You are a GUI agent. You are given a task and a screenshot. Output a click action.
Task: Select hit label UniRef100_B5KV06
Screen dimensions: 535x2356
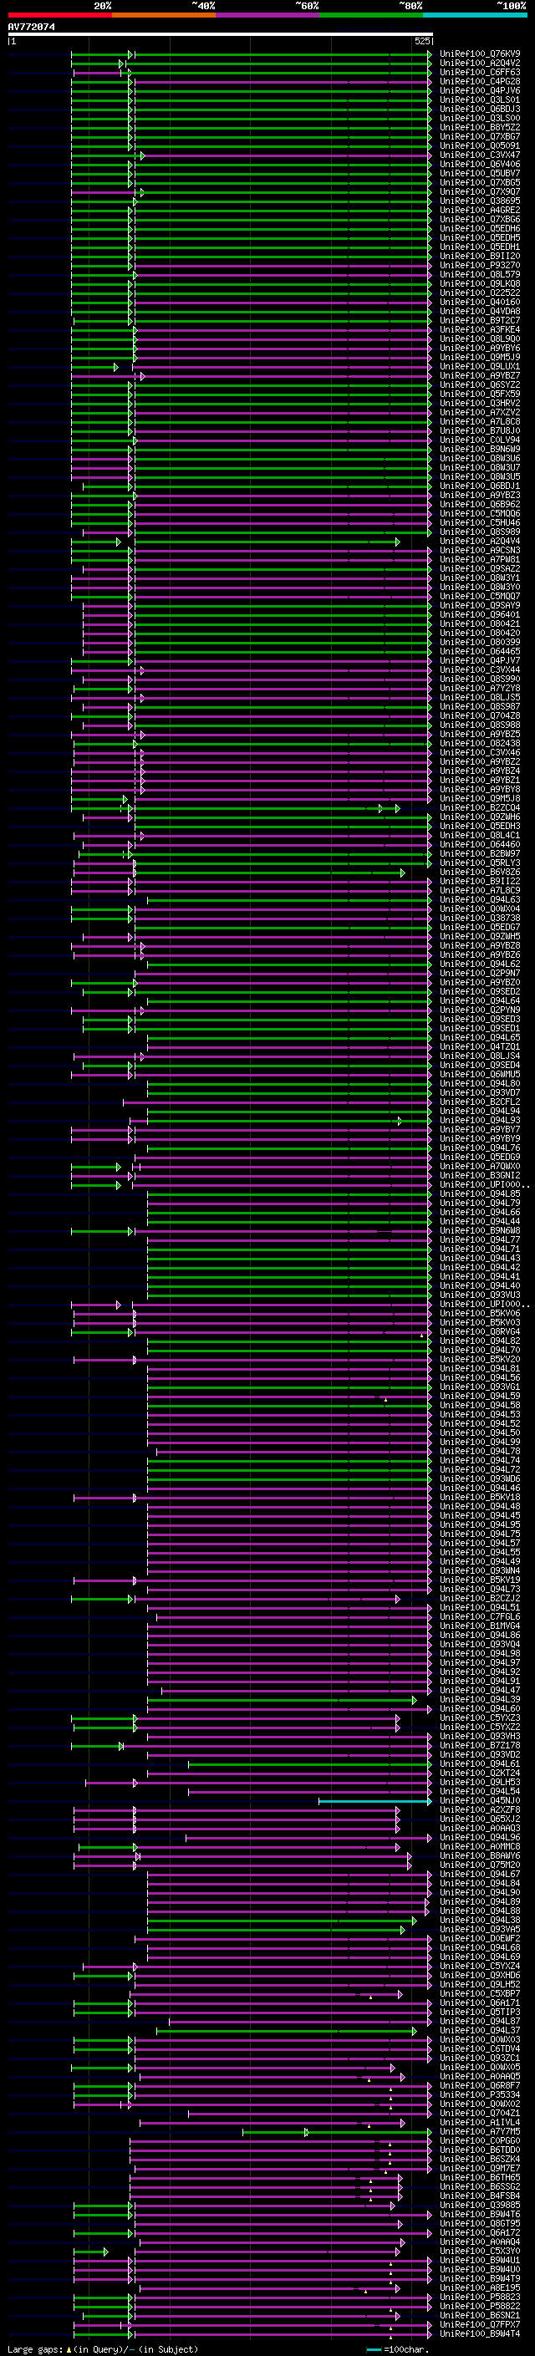pos(479,1313)
